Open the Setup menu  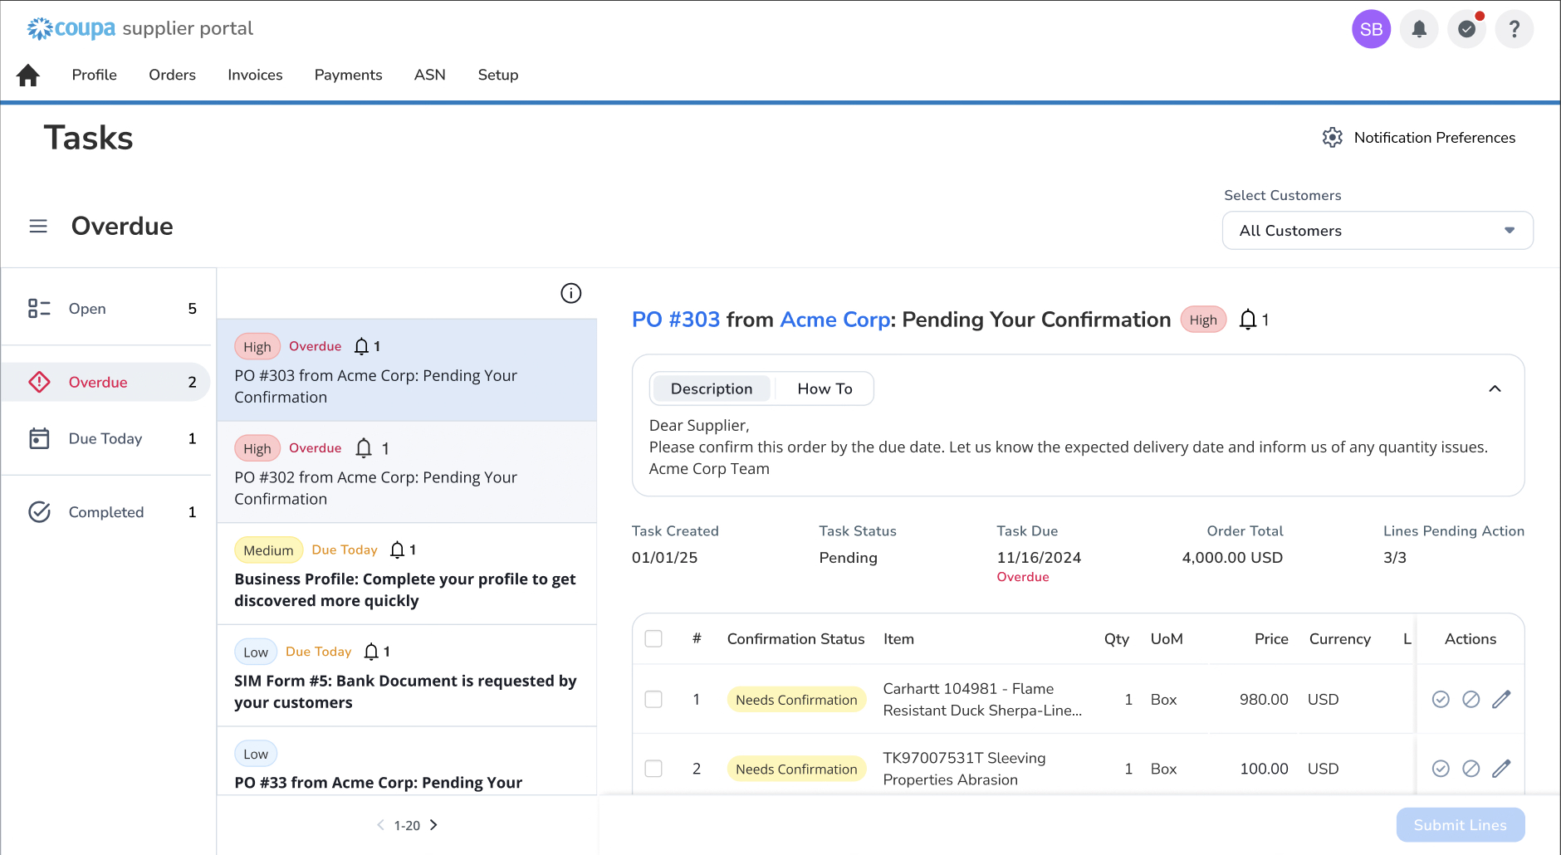498,75
